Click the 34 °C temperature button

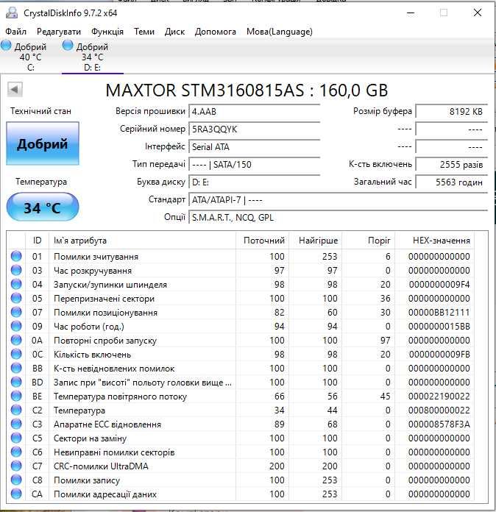[x=43, y=207]
